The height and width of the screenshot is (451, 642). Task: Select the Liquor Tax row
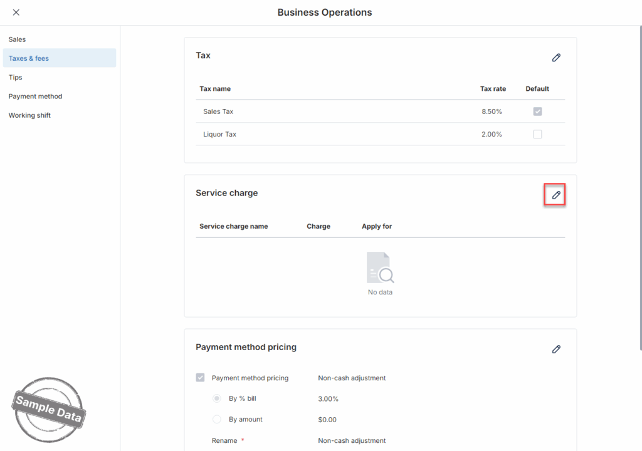point(220,134)
